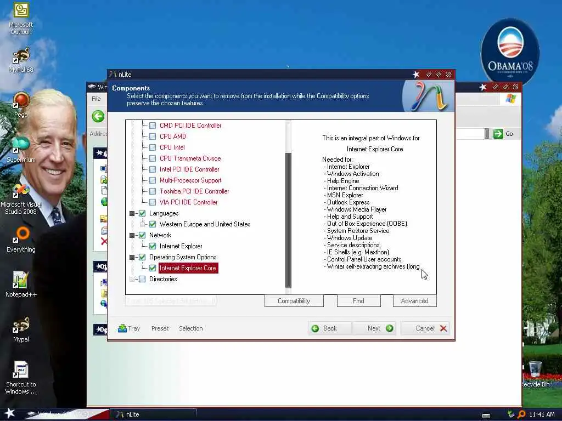The image size is (562, 421).
Task: Click the Find button
Action: pos(358,301)
